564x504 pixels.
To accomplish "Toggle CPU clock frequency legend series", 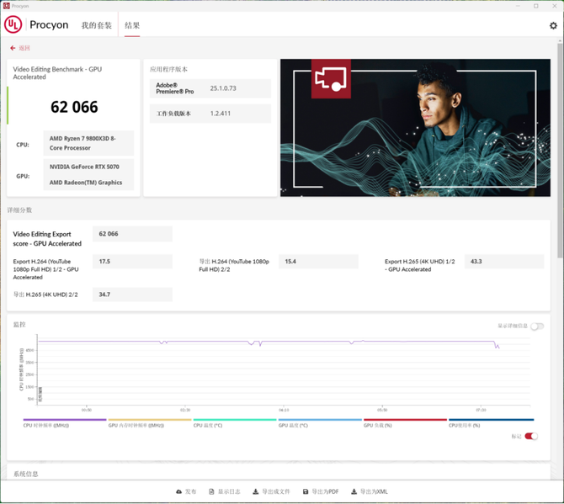I will pyautogui.click(x=65, y=420).
